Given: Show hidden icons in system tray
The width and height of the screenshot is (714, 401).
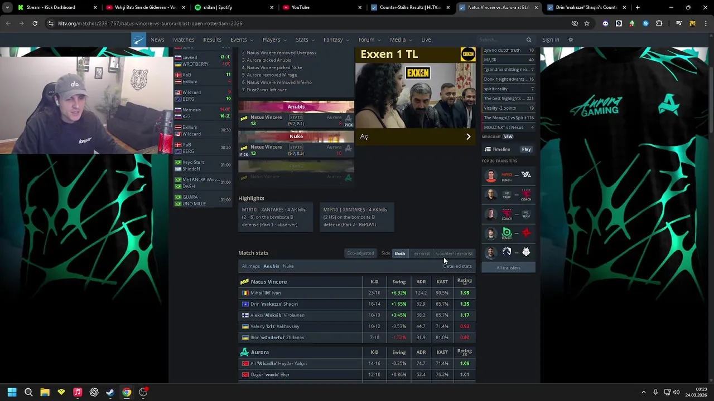Looking at the screenshot, I should point(643,392).
